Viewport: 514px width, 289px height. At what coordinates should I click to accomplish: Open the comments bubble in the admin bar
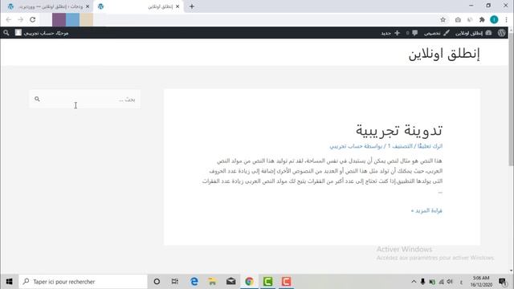click(412, 33)
